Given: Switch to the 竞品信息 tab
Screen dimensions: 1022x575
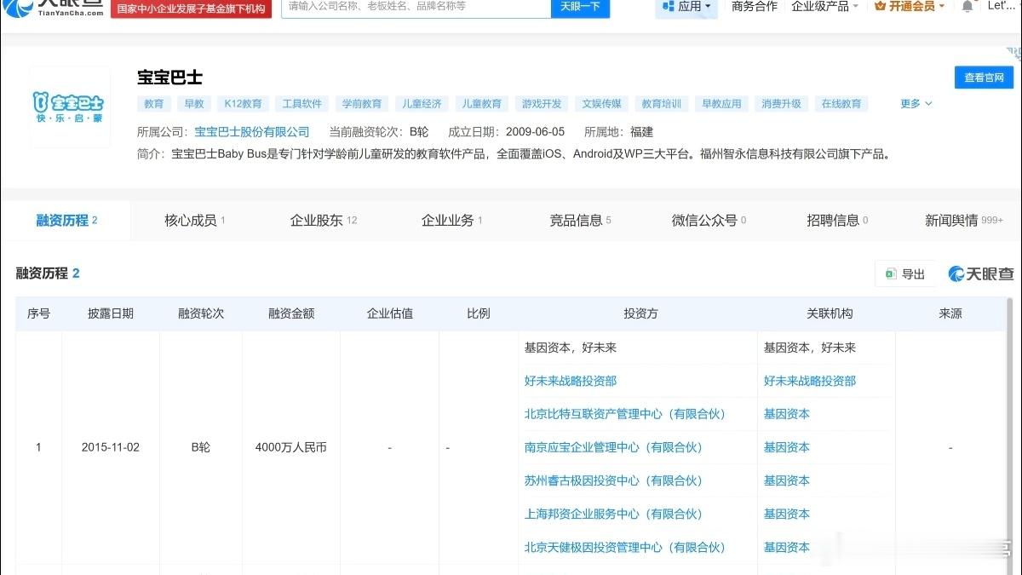Looking at the screenshot, I should pos(581,221).
